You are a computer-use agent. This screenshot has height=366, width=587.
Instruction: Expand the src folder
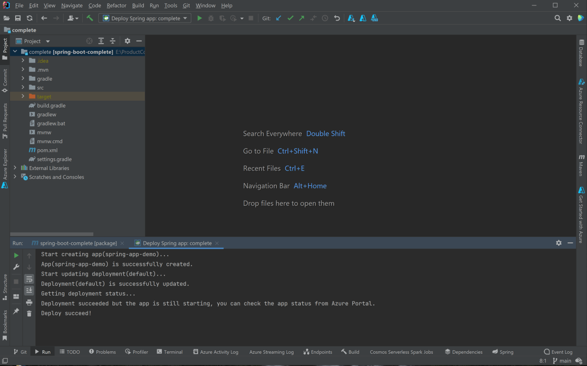pyautogui.click(x=23, y=87)
